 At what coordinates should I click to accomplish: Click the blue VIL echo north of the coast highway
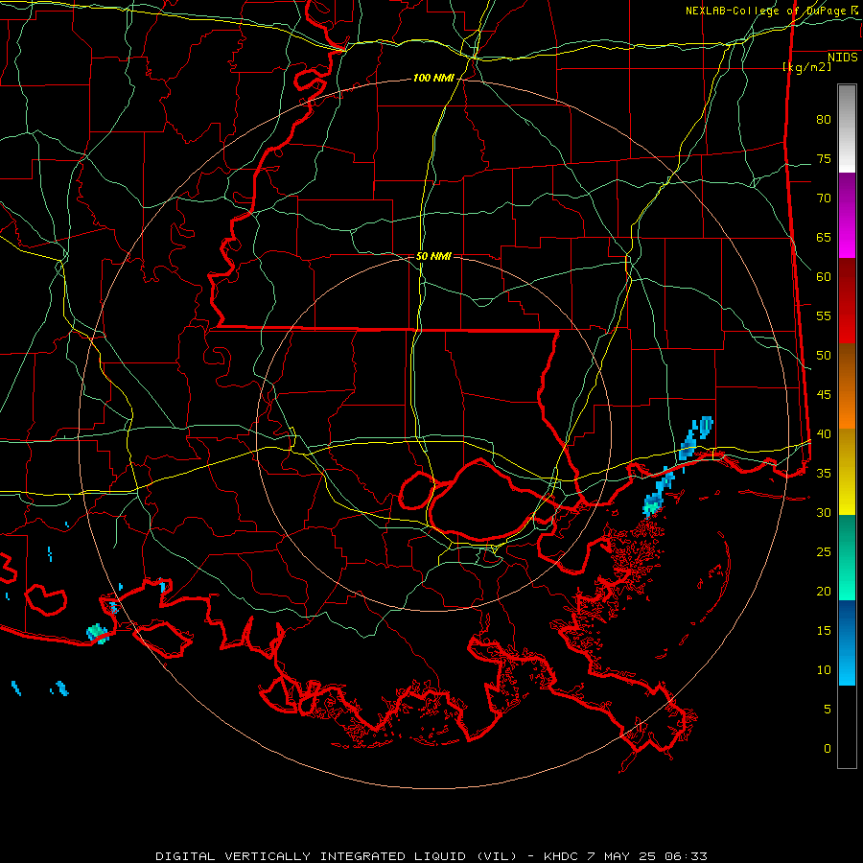(696, 437)
